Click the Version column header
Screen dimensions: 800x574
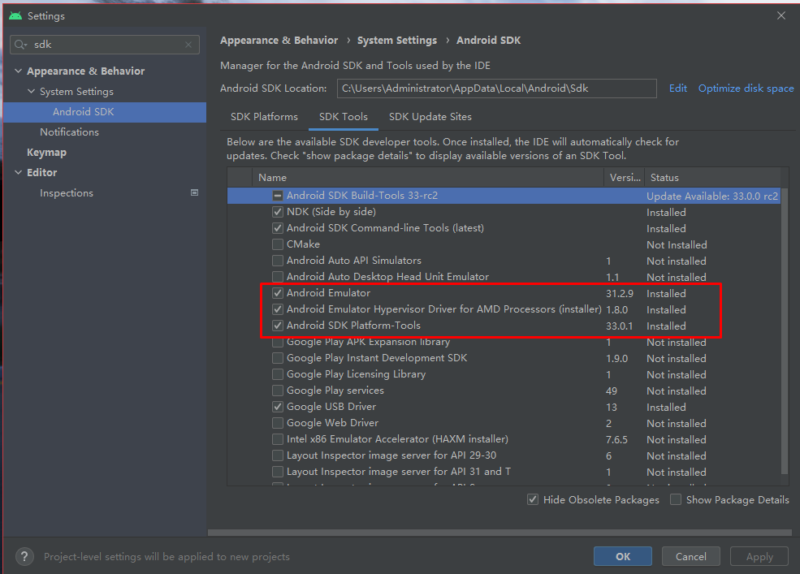coord(625,178)
